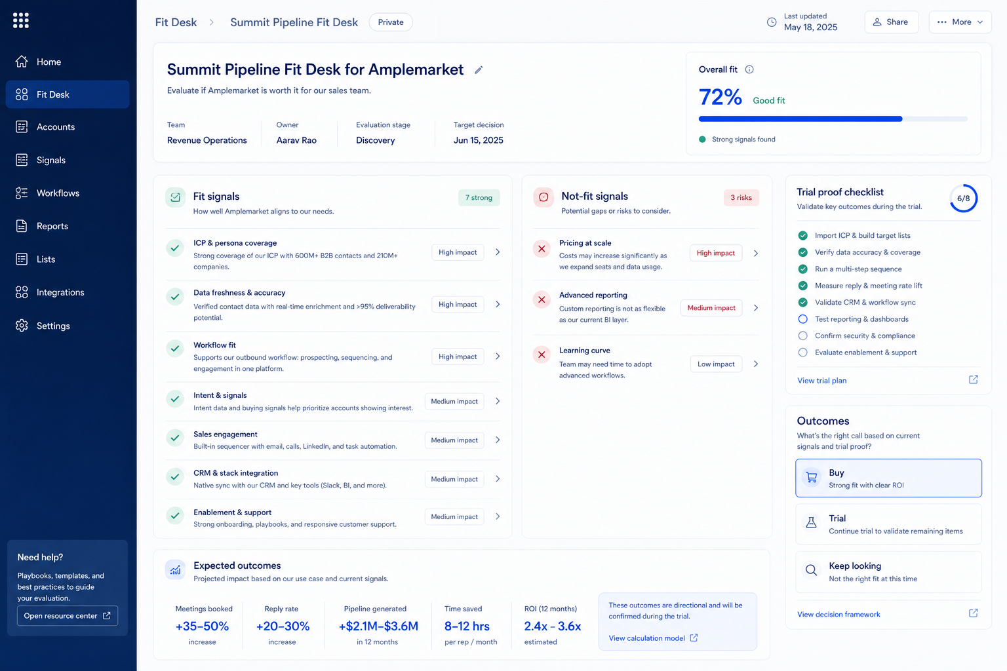This screenshot has height=671, width=1007.
Task: Click green check icon for ICP & persona coverage
Action: pos(175,248)
